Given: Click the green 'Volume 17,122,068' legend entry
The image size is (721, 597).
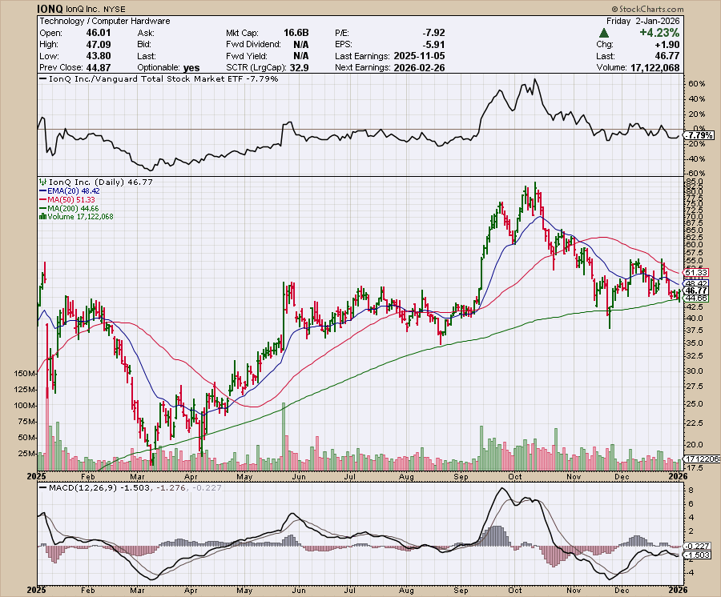Looking at the screenshot, I should (x=80, y=217).
